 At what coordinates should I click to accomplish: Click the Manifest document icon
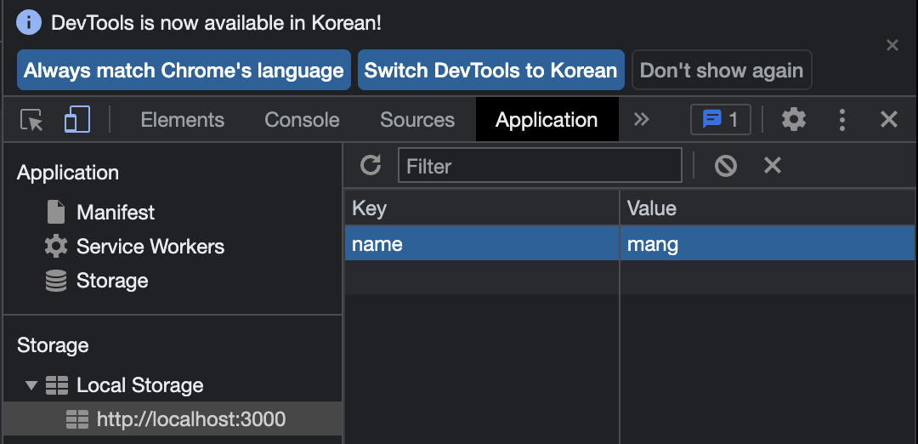[x=55, y=212]
